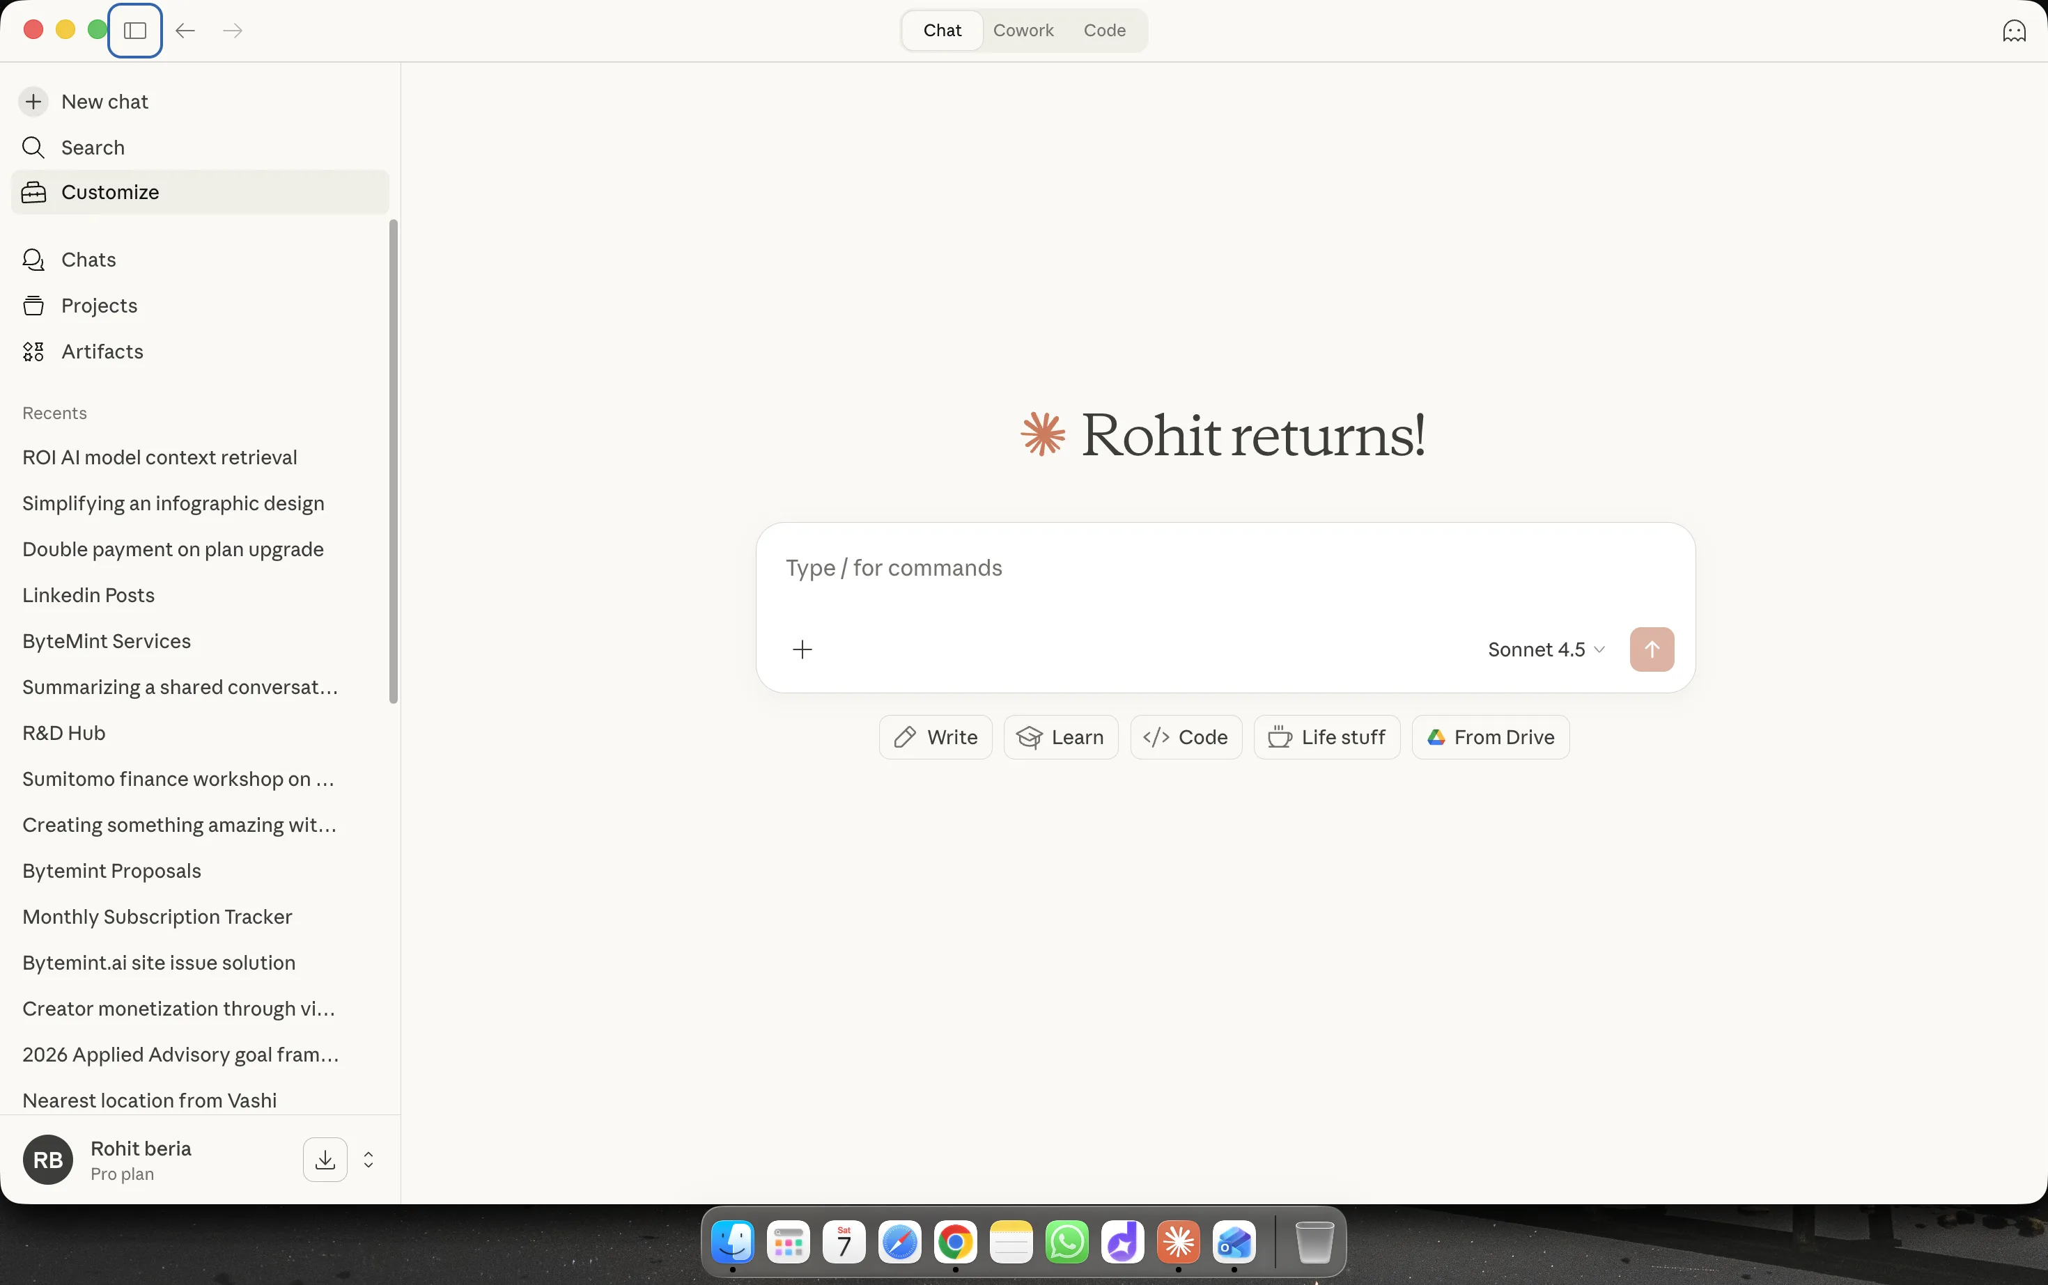Image resolution: width=2048 pixels, height=1285 pixels.
Task: Expand the account menu chevrons
Action: tap(369, 1160)
